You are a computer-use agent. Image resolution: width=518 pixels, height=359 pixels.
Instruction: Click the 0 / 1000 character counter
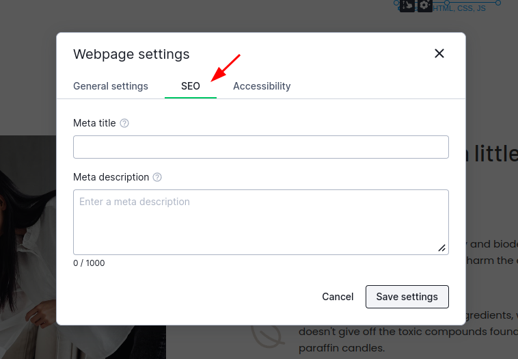point(89,263)
